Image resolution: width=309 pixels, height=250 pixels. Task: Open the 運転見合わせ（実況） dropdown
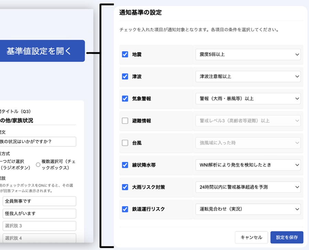click(x=248, y=209)
